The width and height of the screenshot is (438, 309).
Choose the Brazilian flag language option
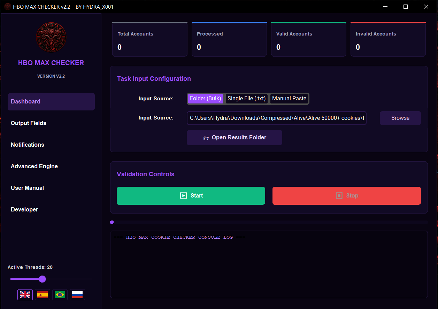coord(60,295)
